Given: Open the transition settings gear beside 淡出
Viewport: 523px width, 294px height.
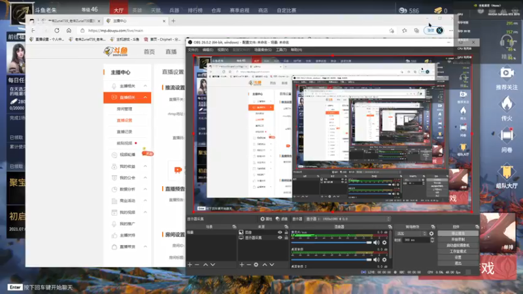Looking at the screenshot, I should [431, 234].
